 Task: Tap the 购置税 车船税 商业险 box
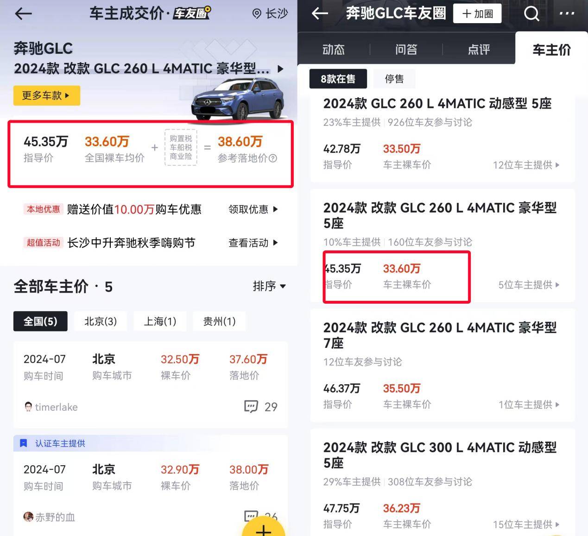click(x=181, y=148)
